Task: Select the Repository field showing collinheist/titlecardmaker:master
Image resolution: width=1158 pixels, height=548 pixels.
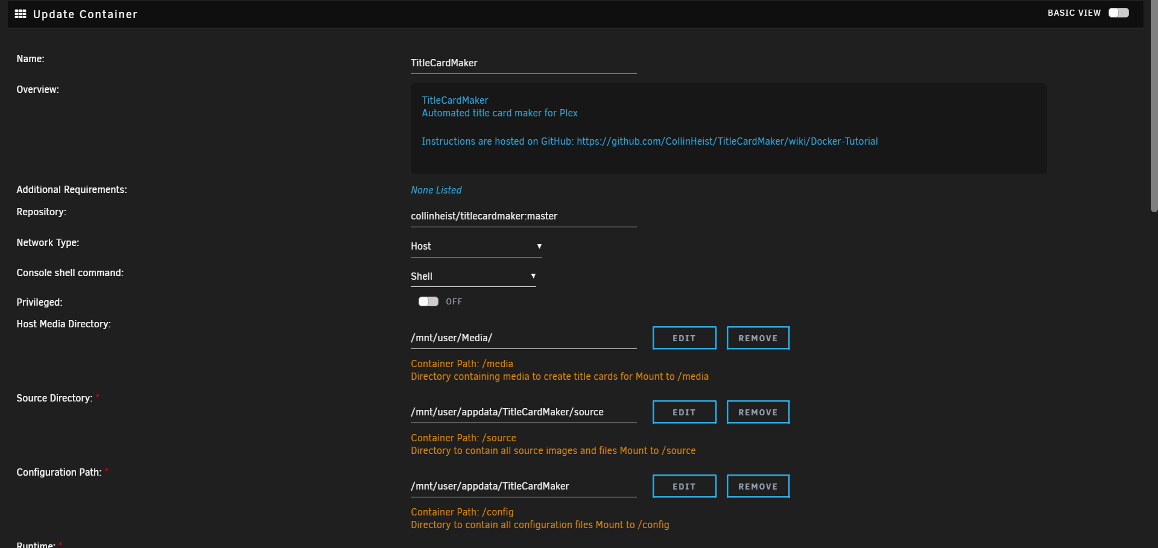Action: click(x=524, y=216)
